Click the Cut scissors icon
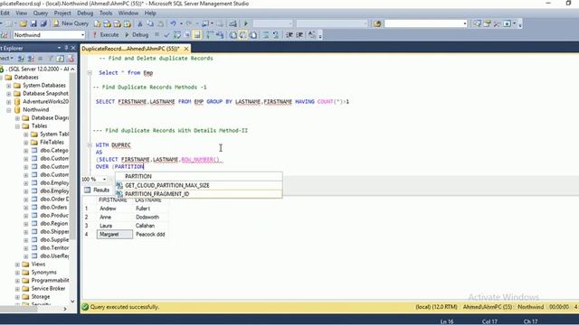Image resolution: width=579 pixels, height=325 pixels. (x=140, y=23)
